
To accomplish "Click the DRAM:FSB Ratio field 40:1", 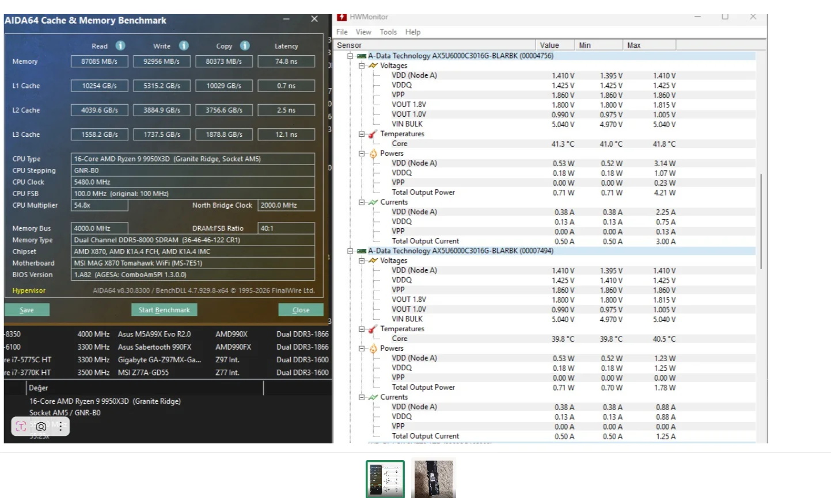I will coord(286,228).
